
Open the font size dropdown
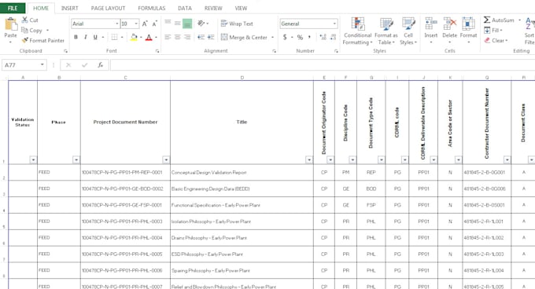tap(136, 24)
